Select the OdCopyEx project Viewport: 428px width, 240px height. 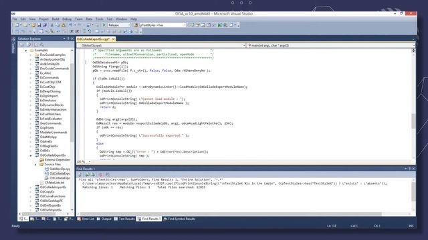[x=47, y=192]
